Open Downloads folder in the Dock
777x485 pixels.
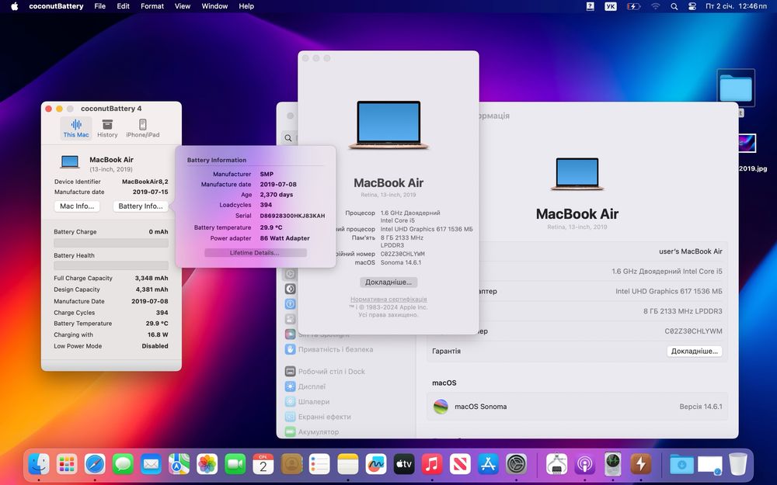[x=681, y=464]
